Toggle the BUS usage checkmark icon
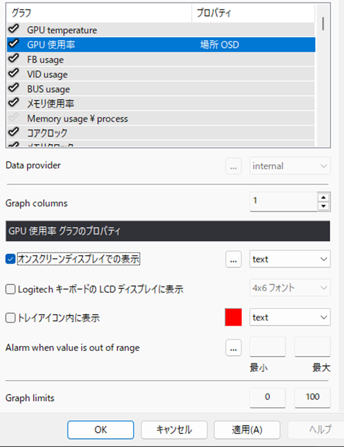This screenshot has width=344, height=447. coord(12,88)
